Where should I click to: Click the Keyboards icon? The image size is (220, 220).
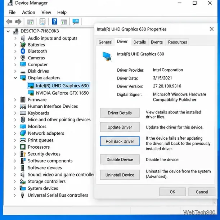pos(23,113)
